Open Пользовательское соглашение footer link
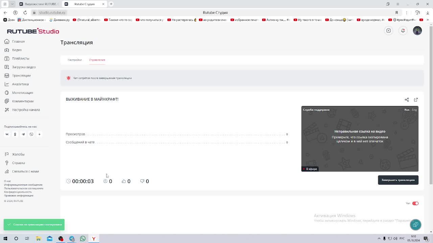433x243 pixels. [24, 188]
